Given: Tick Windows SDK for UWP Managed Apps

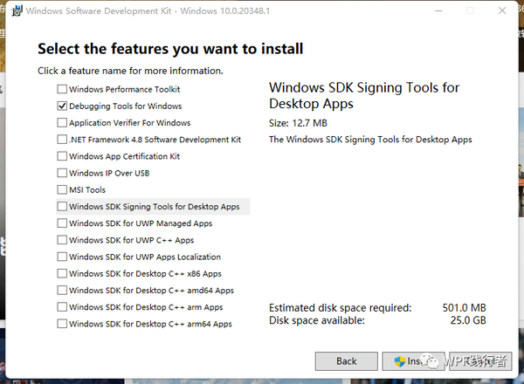Looking at the screenshot, I should (62, 223).
